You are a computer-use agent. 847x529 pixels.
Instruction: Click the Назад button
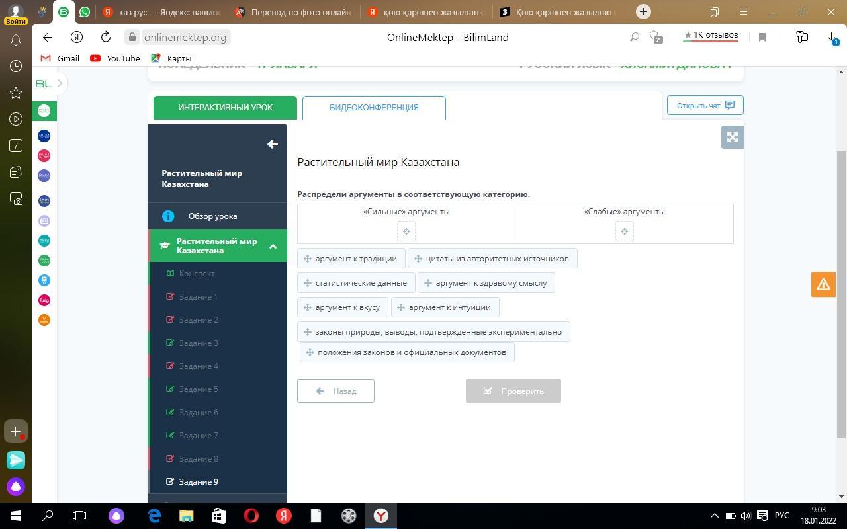click(x=335, y=391)
